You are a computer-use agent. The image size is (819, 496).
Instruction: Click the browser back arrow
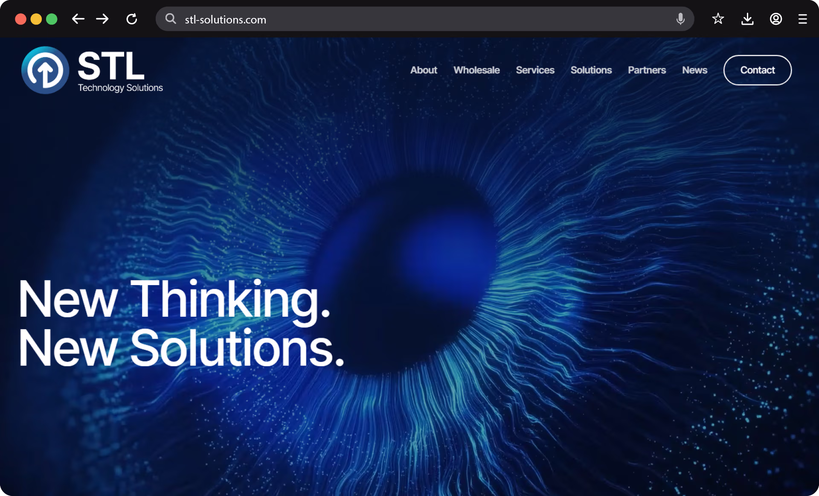(x=78, y=19)
